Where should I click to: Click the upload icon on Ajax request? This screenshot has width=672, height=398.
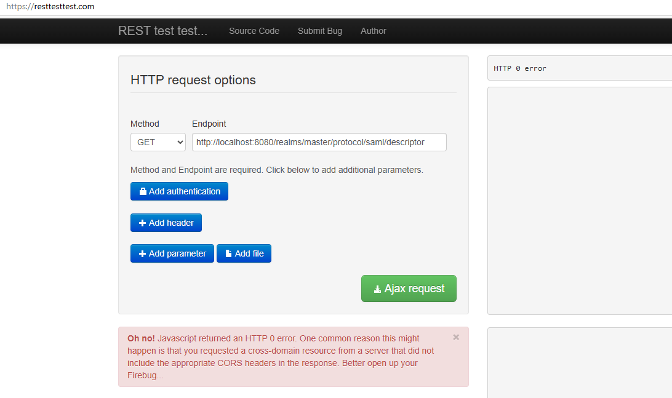click(x=377, y=289)
